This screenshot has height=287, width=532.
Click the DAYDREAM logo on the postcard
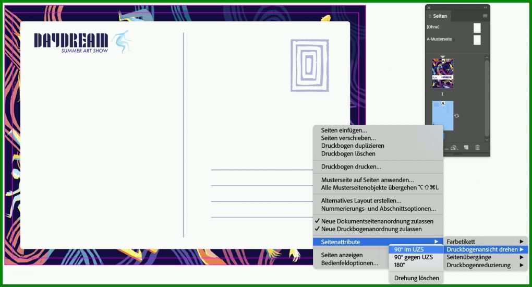click(x=71, y=40)
